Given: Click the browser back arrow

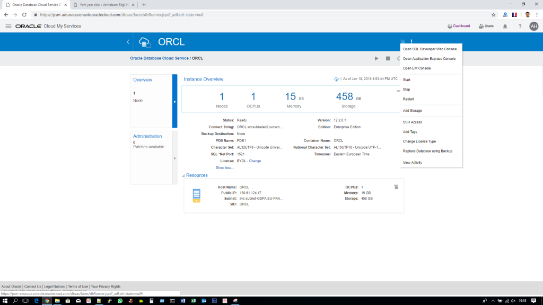Looking at the screenshot, I should pos(6,15).
